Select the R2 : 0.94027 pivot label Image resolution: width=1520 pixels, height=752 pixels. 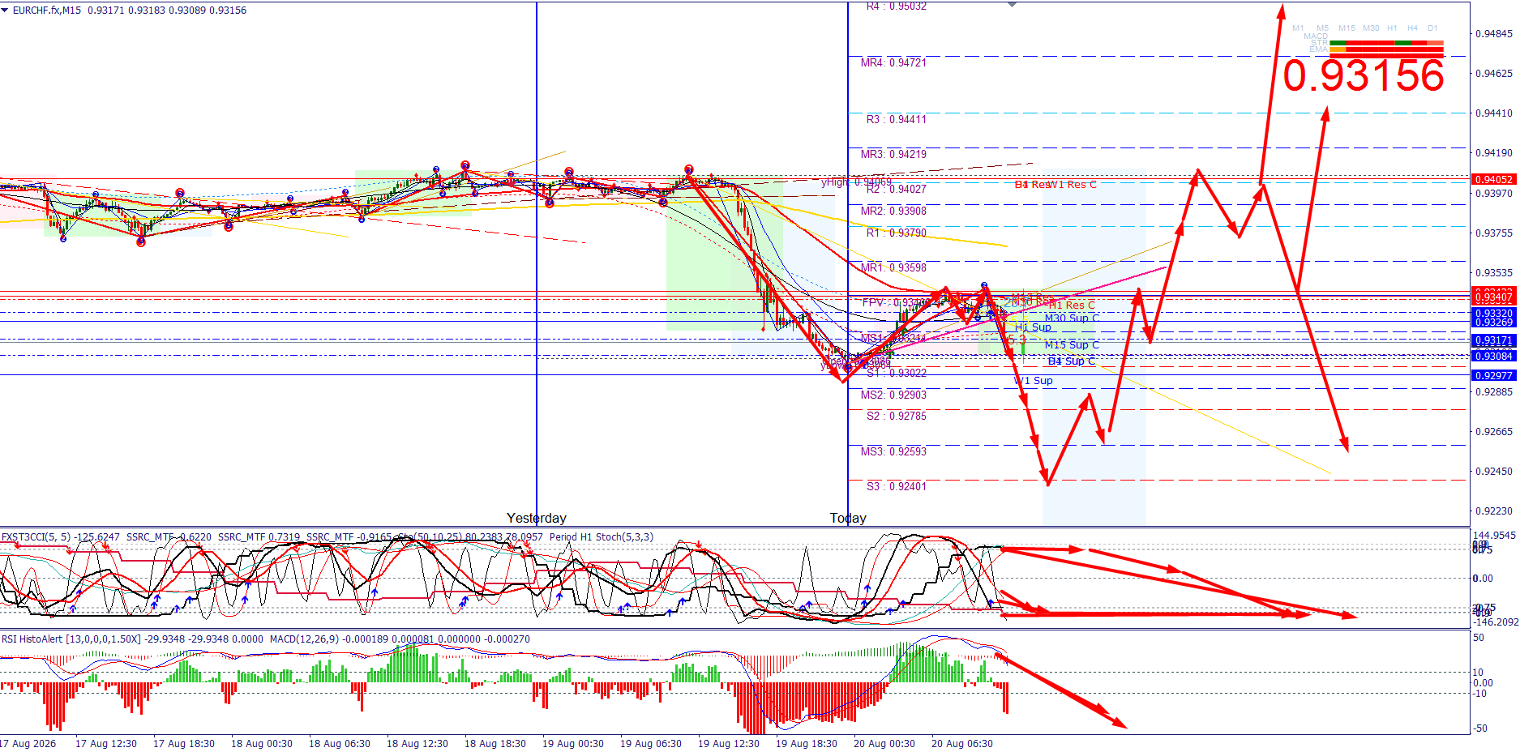pyautogui.click(x=896, y=189)
